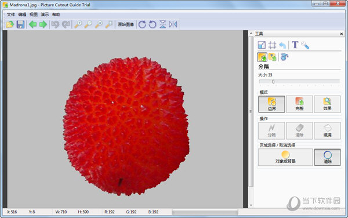The height and width of the screenshot is (218, 348).
Task: Switch mode to 效果 (Effect)
Action: (x=327, y=104)
